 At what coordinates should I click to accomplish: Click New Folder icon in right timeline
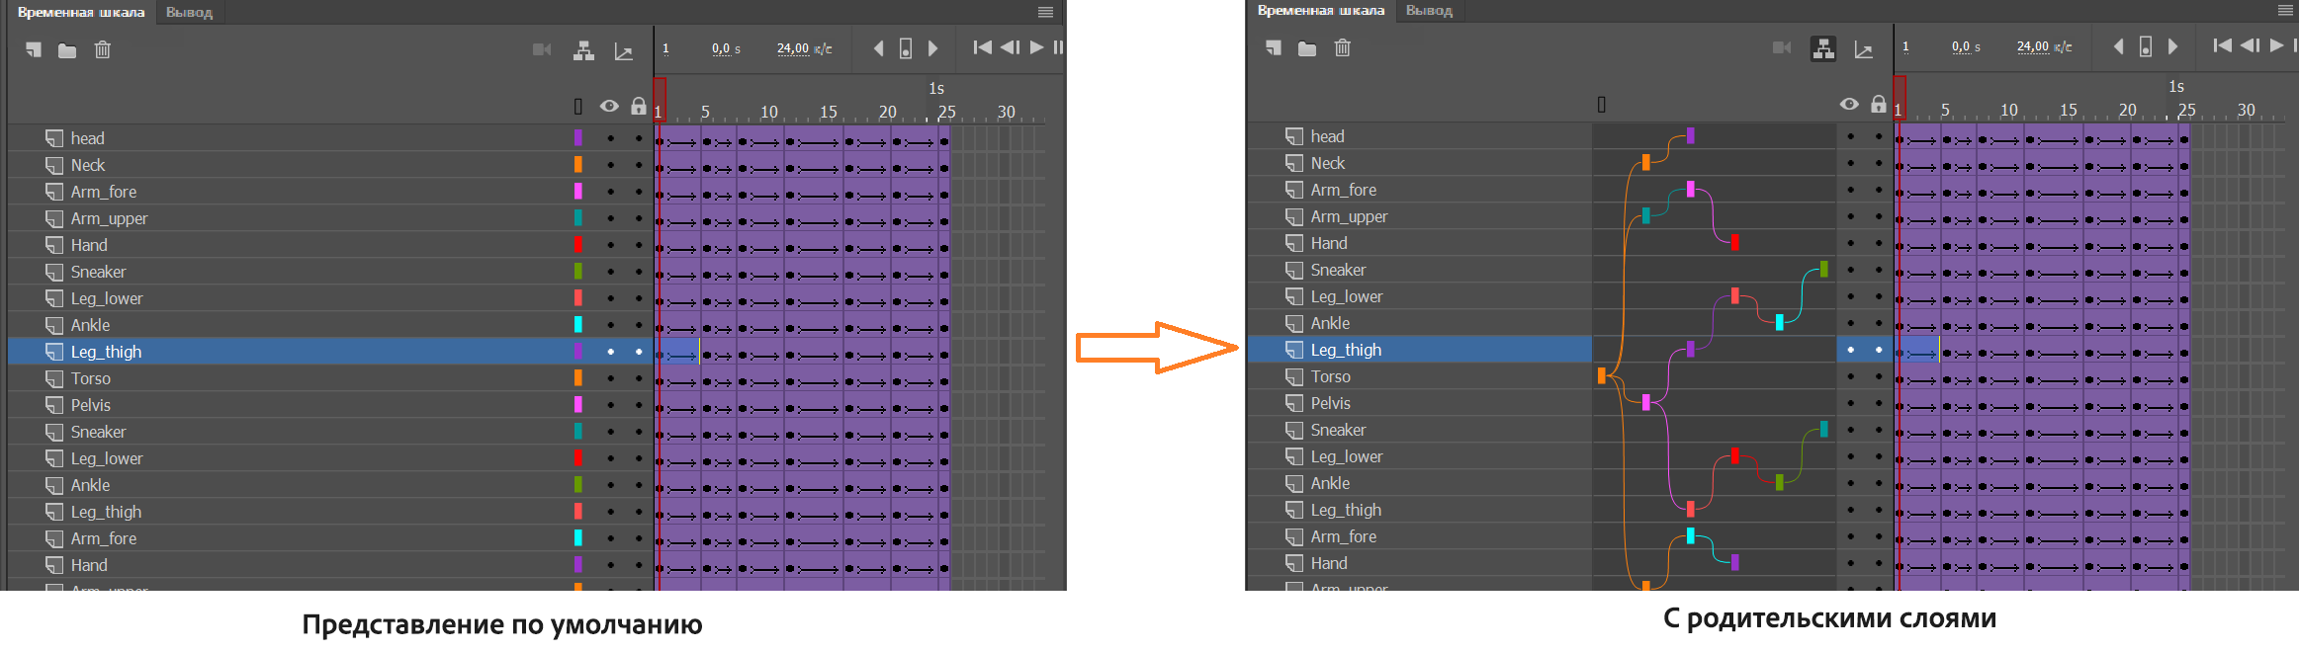point(1307,48)
